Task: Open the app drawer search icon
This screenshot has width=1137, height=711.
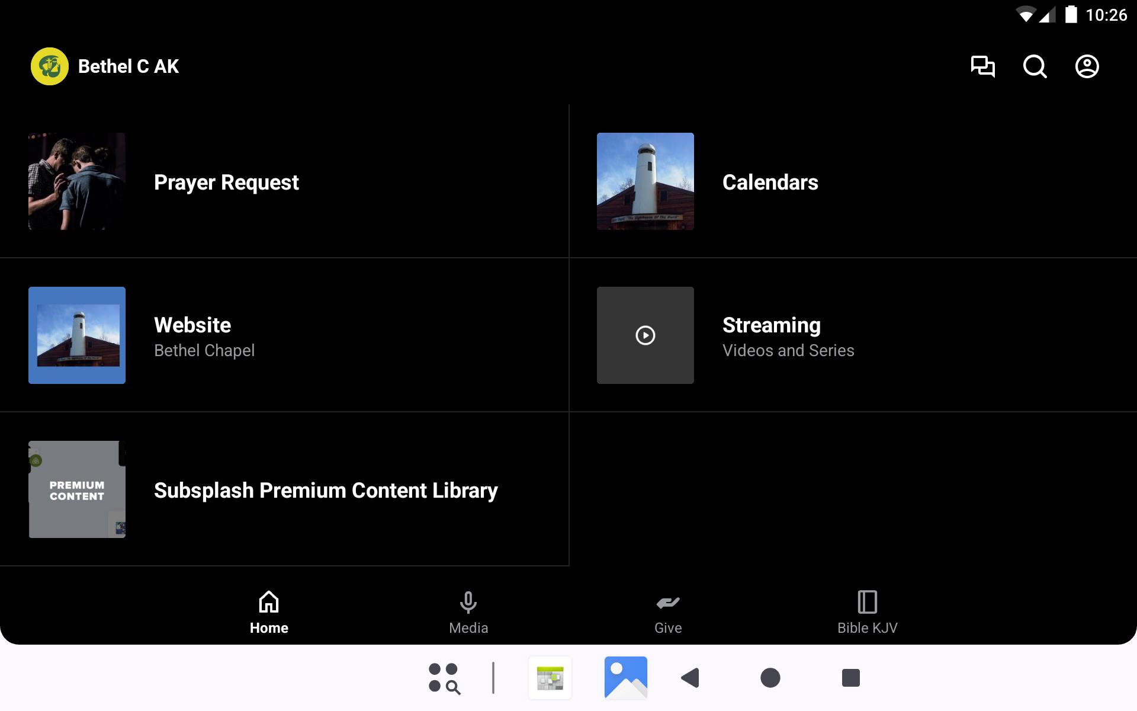Action: (444, 678)
